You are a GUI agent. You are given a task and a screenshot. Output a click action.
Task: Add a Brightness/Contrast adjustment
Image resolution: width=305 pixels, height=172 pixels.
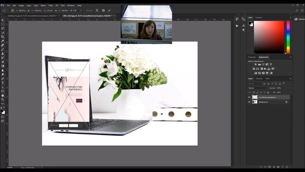coord(255,64)
